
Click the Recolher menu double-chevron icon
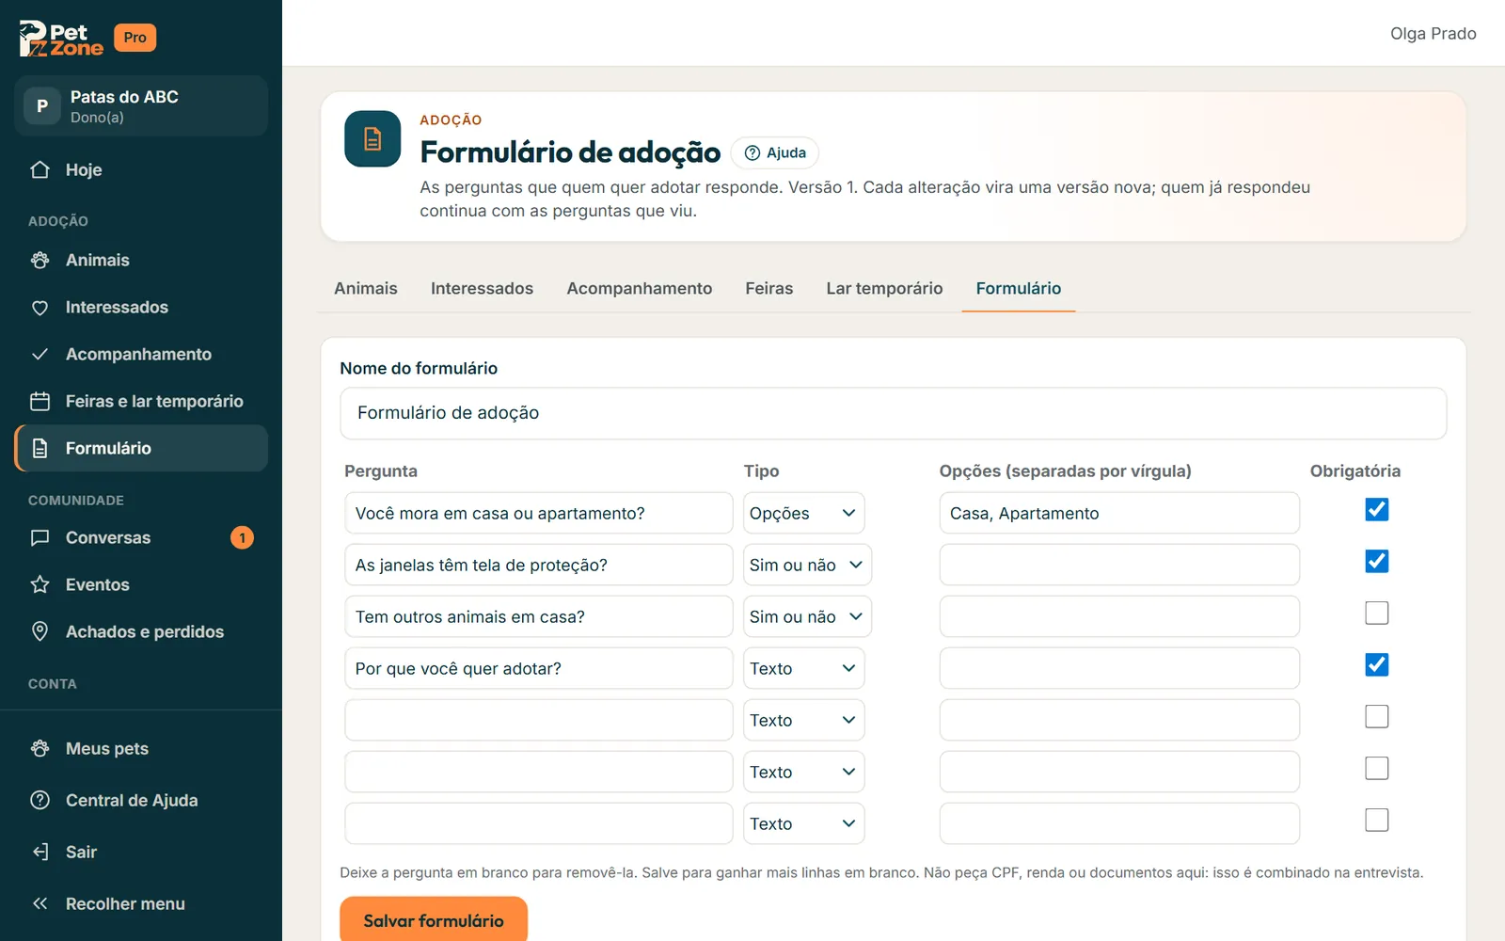tap(40, 904)
